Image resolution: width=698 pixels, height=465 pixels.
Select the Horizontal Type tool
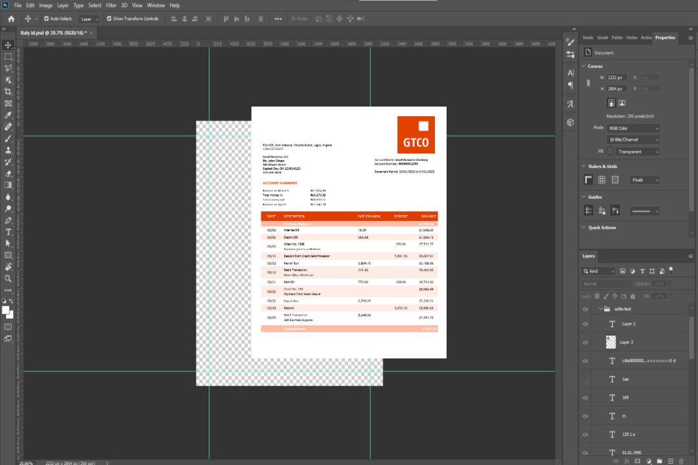(x=8, y=232)
